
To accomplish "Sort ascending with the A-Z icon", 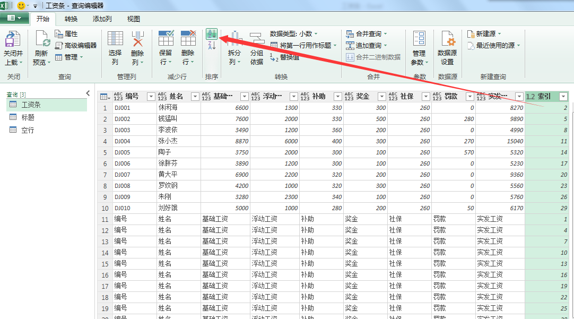I will click(x=212, y=33).
